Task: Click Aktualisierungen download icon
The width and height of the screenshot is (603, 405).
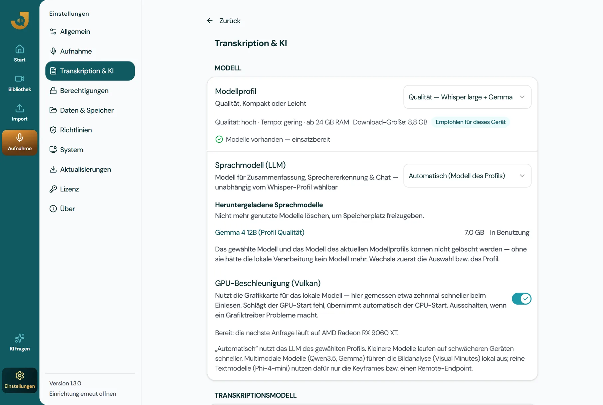Action: [53, 169]
